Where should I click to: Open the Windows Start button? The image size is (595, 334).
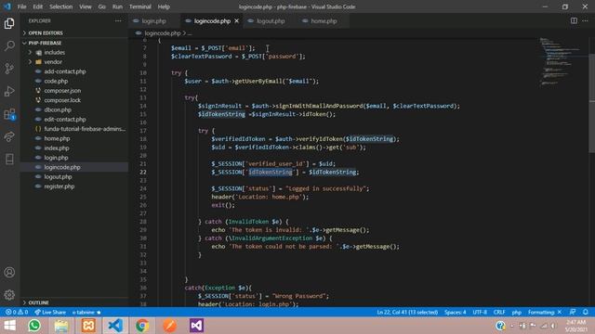click(x=10, y=326)
